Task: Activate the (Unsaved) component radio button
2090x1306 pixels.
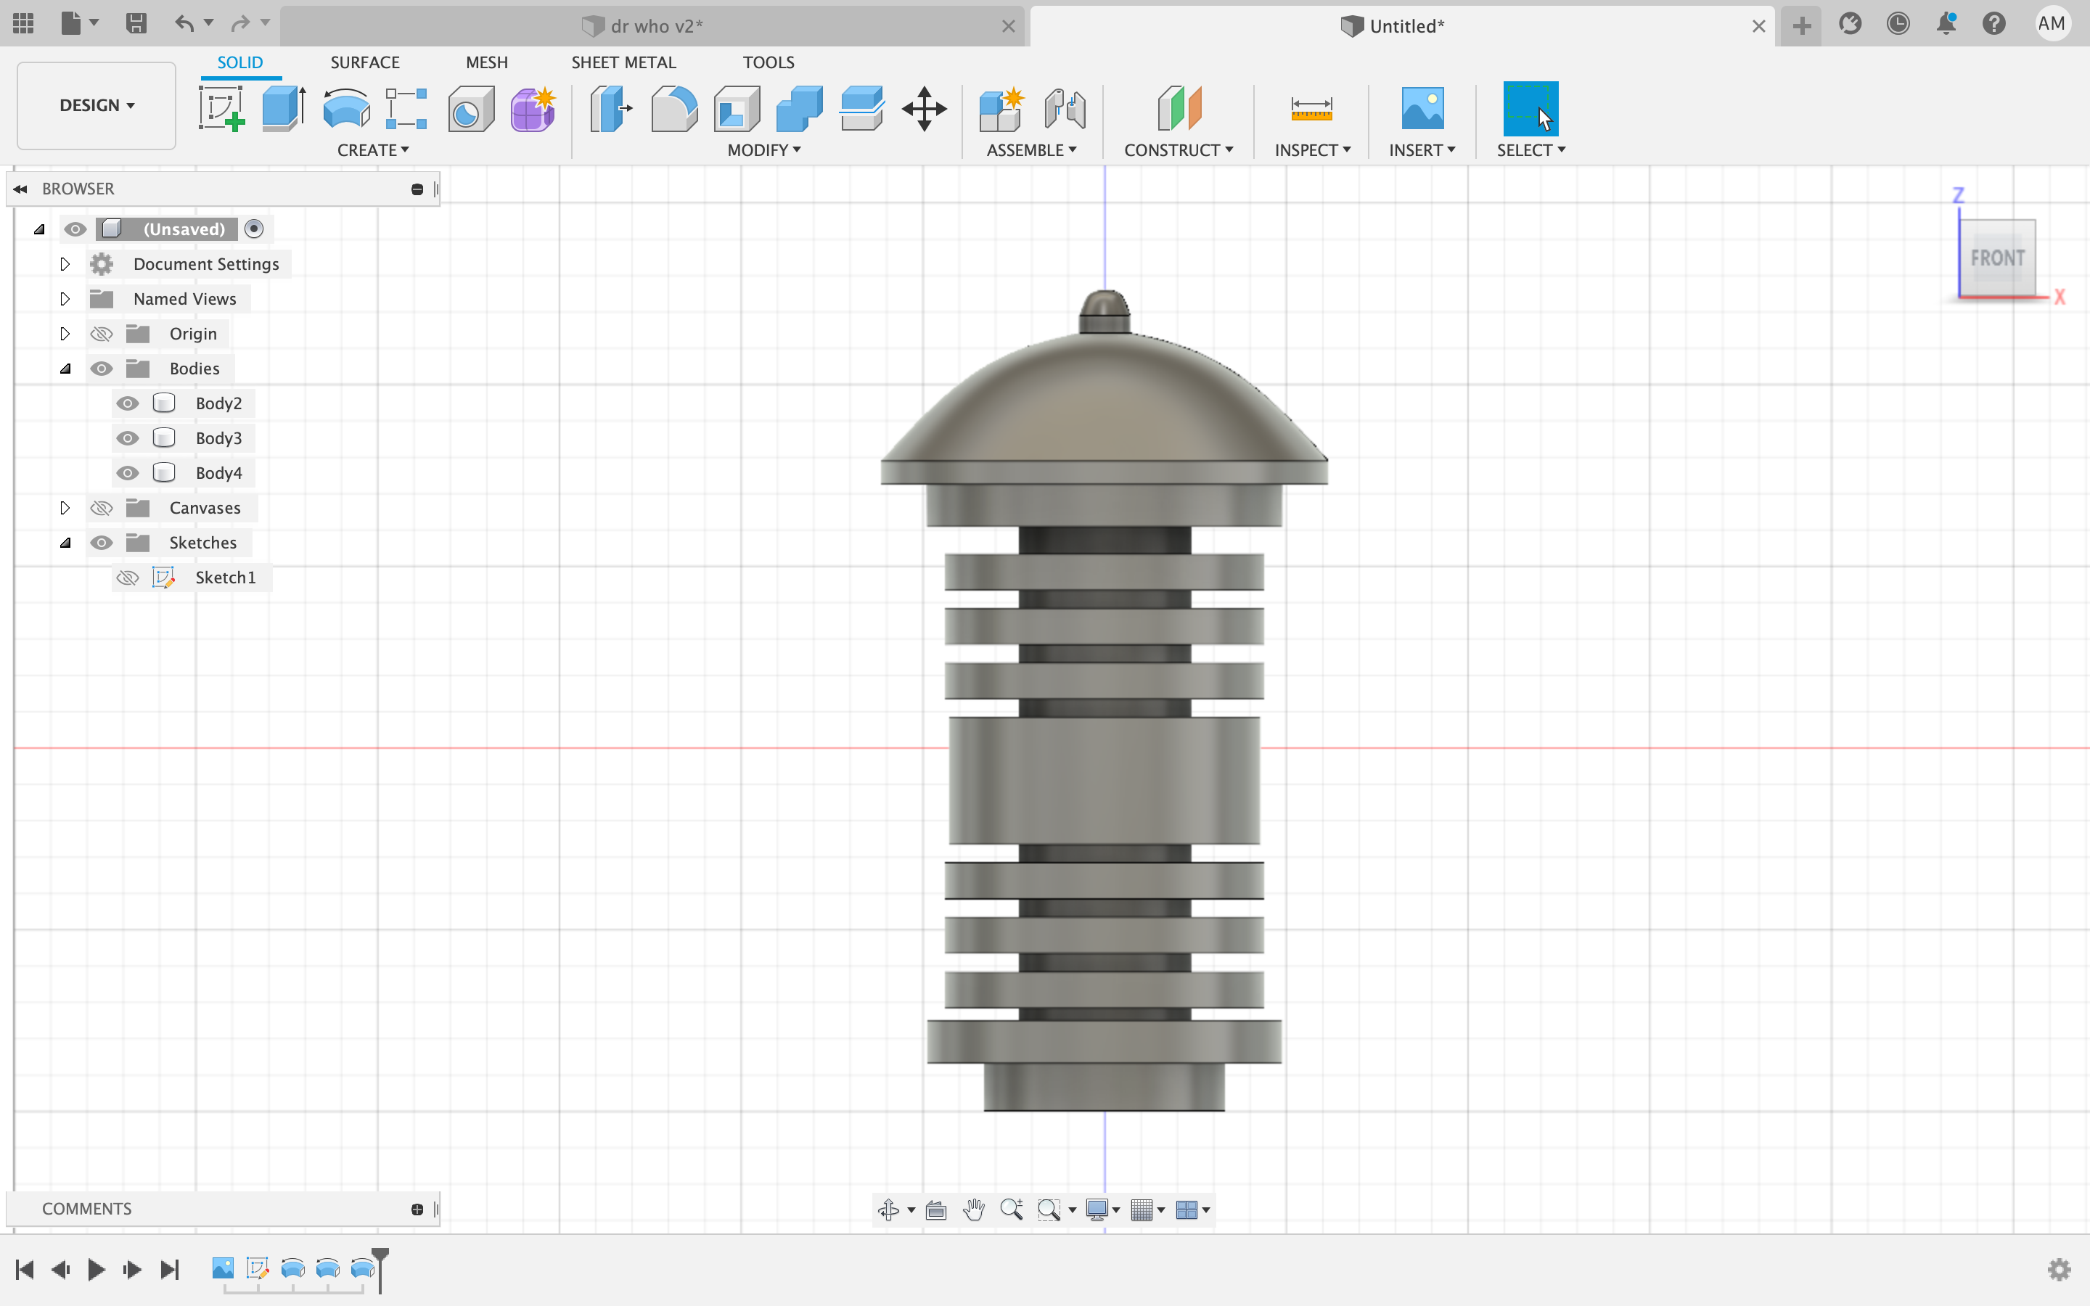Action: [254, 229]
